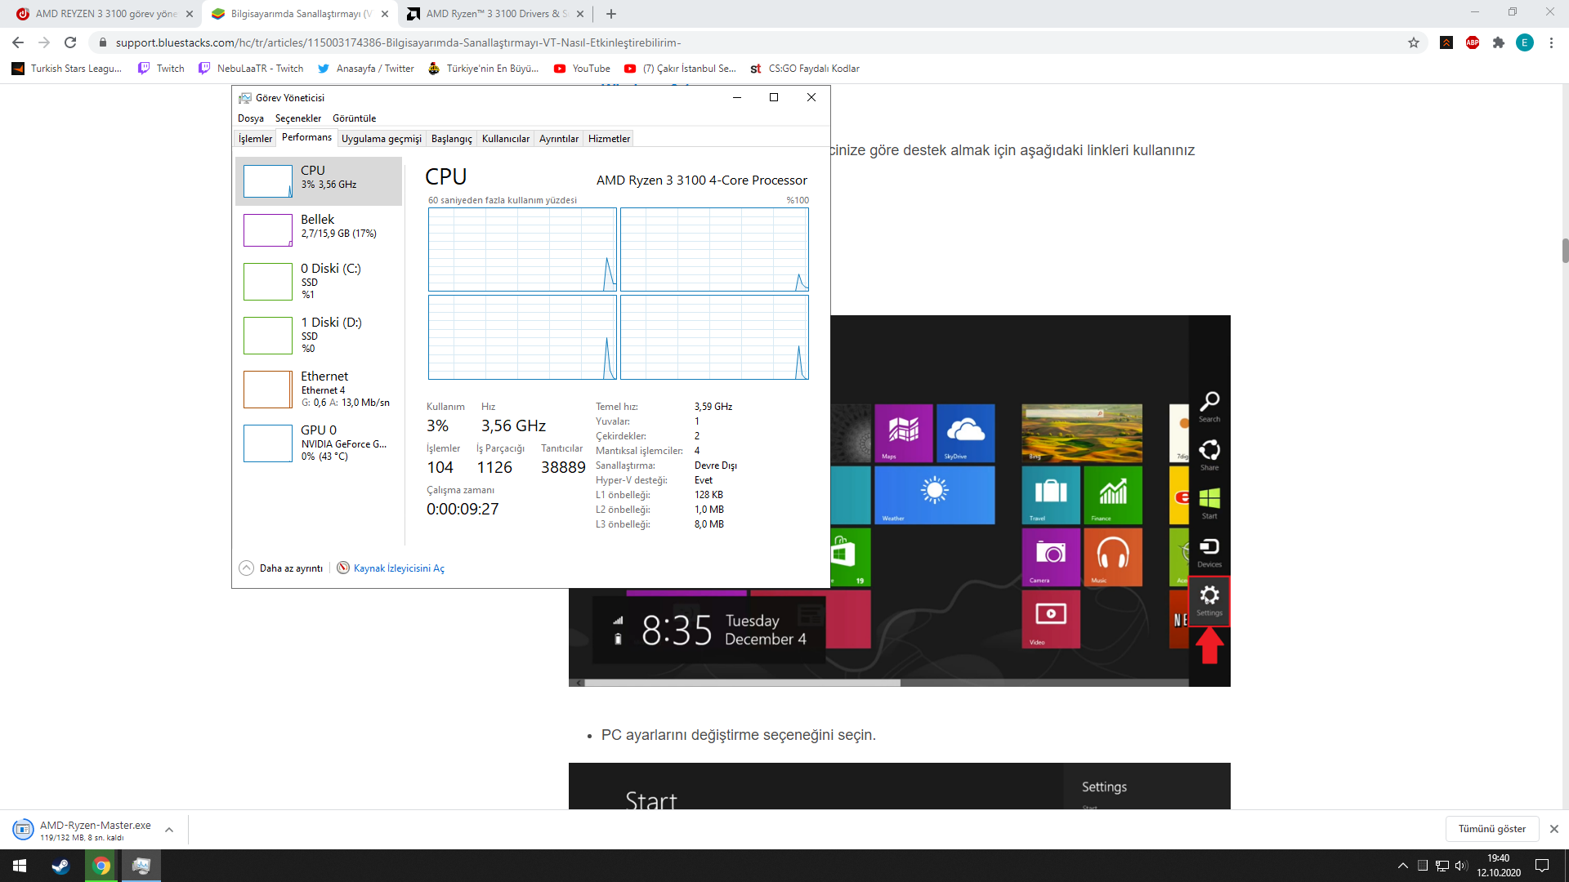Open Türkiye'nin En Büyü... bookmark
Screen dimensions: 1569x882
(483, 69)
